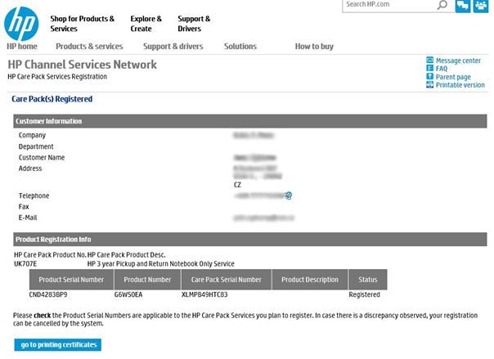The image size is (494, 359).
Task: Select care pack number UK707E
Action: [25, 264]
